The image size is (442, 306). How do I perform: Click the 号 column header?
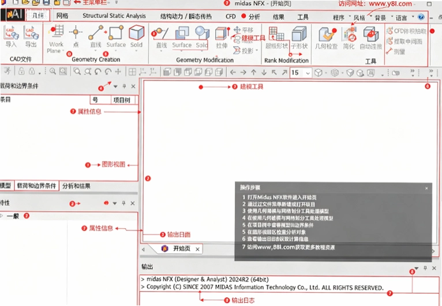(100, 100)
